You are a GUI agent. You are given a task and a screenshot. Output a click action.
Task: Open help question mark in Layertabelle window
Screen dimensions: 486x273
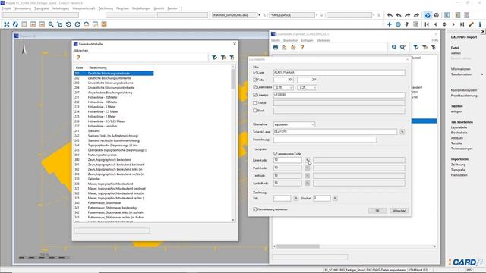302,47
